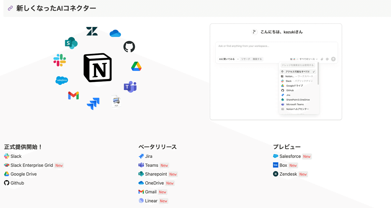Choose Microsoft Teams in source list
The width and height of the screenshot is (391, 208).
pos(295,104)
